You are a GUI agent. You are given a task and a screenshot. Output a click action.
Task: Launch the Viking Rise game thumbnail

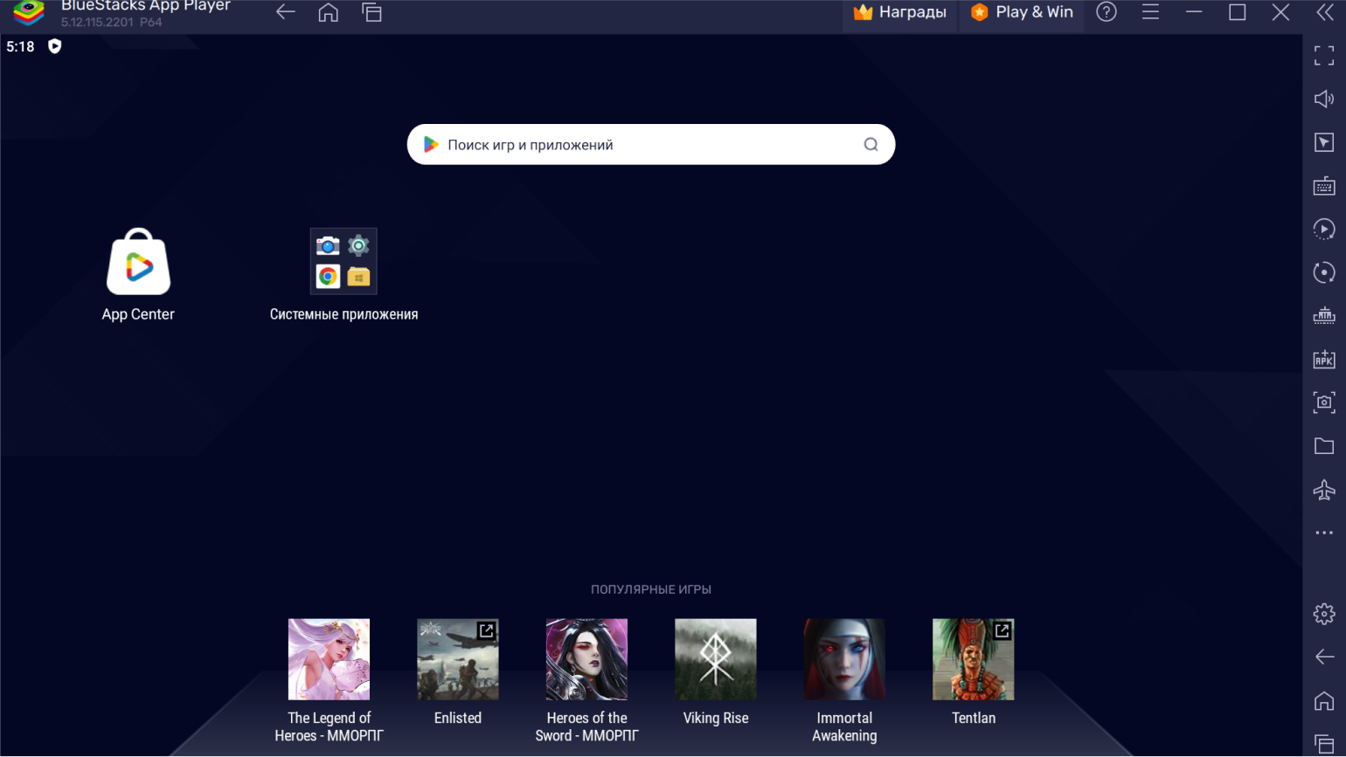tap(715, 659)
